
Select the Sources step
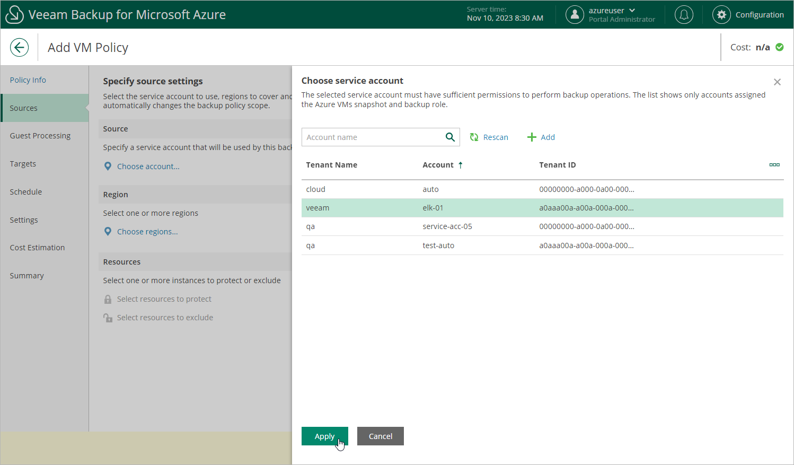tap(45, 108)
